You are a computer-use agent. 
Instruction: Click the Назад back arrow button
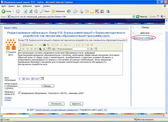click(6, 11)
